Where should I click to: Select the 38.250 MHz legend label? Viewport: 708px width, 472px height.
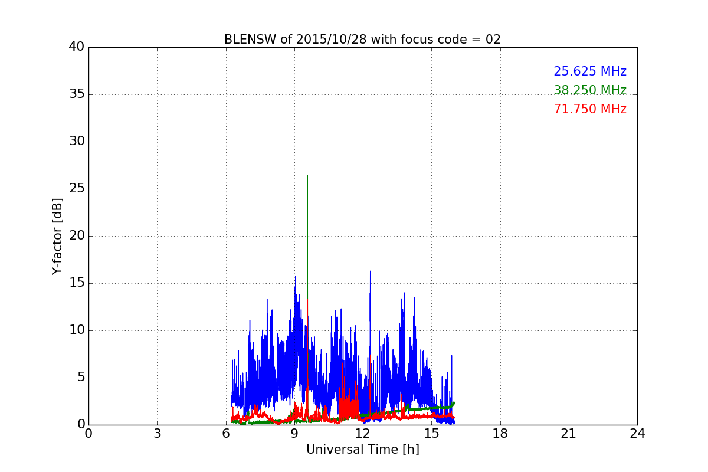point(590,90)
